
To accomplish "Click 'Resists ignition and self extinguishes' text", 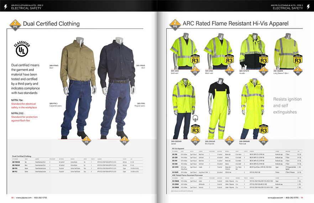I will (x=287, y=105).
